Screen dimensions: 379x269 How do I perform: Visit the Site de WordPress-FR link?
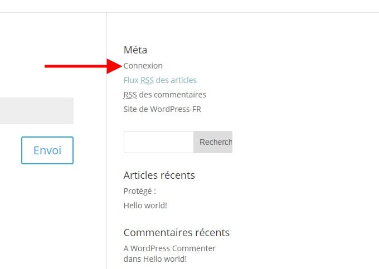(x=162, y=109)
